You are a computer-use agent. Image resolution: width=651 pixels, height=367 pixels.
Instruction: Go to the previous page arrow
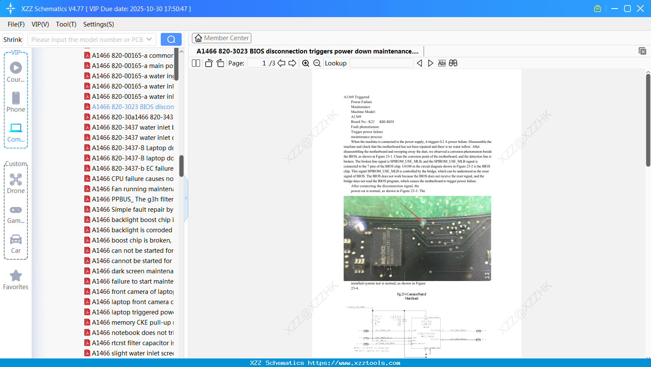tap(281, 63)
